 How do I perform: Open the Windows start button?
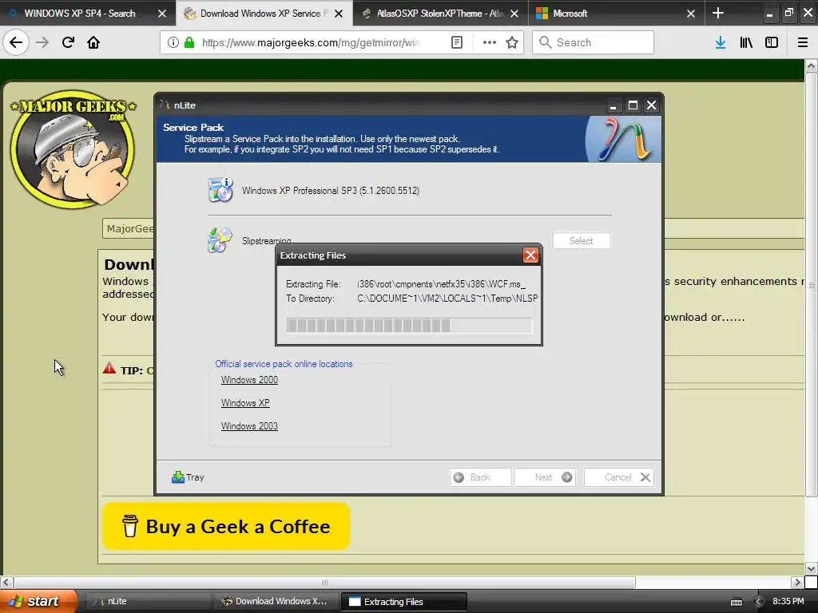pos(38,601)
